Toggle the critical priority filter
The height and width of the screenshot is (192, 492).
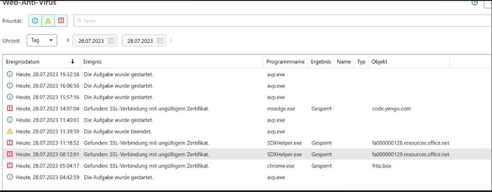(61, 20)
